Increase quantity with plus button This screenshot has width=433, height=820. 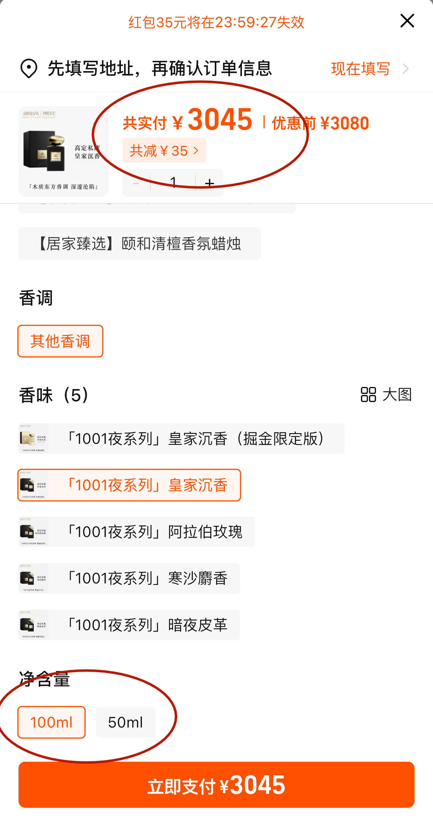pyautogui.click(x=210, y=183)
